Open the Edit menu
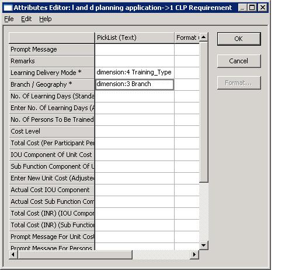This screenshot has width=299, height=270. pos(26,19)
